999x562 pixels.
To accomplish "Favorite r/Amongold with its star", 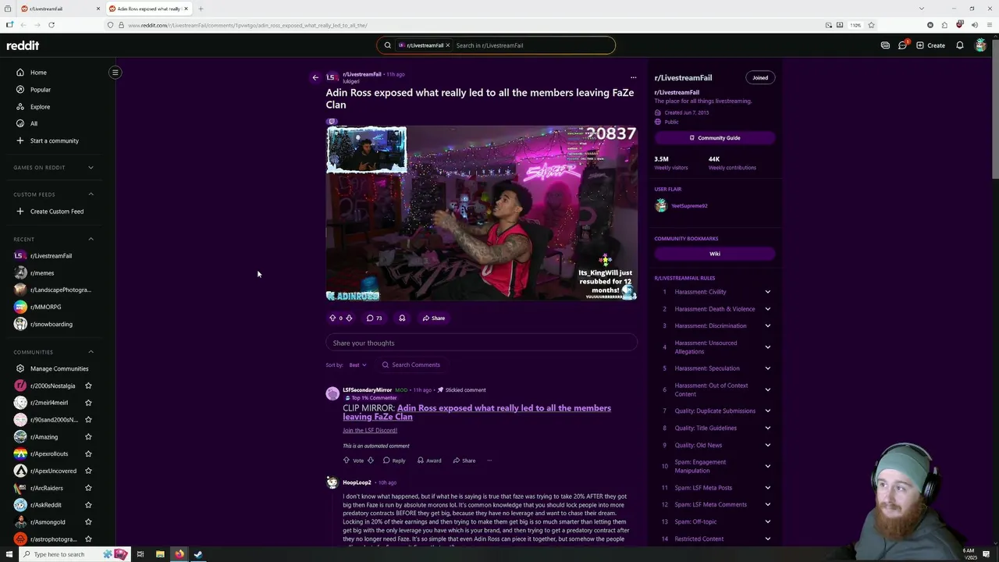I will [88, 522].
